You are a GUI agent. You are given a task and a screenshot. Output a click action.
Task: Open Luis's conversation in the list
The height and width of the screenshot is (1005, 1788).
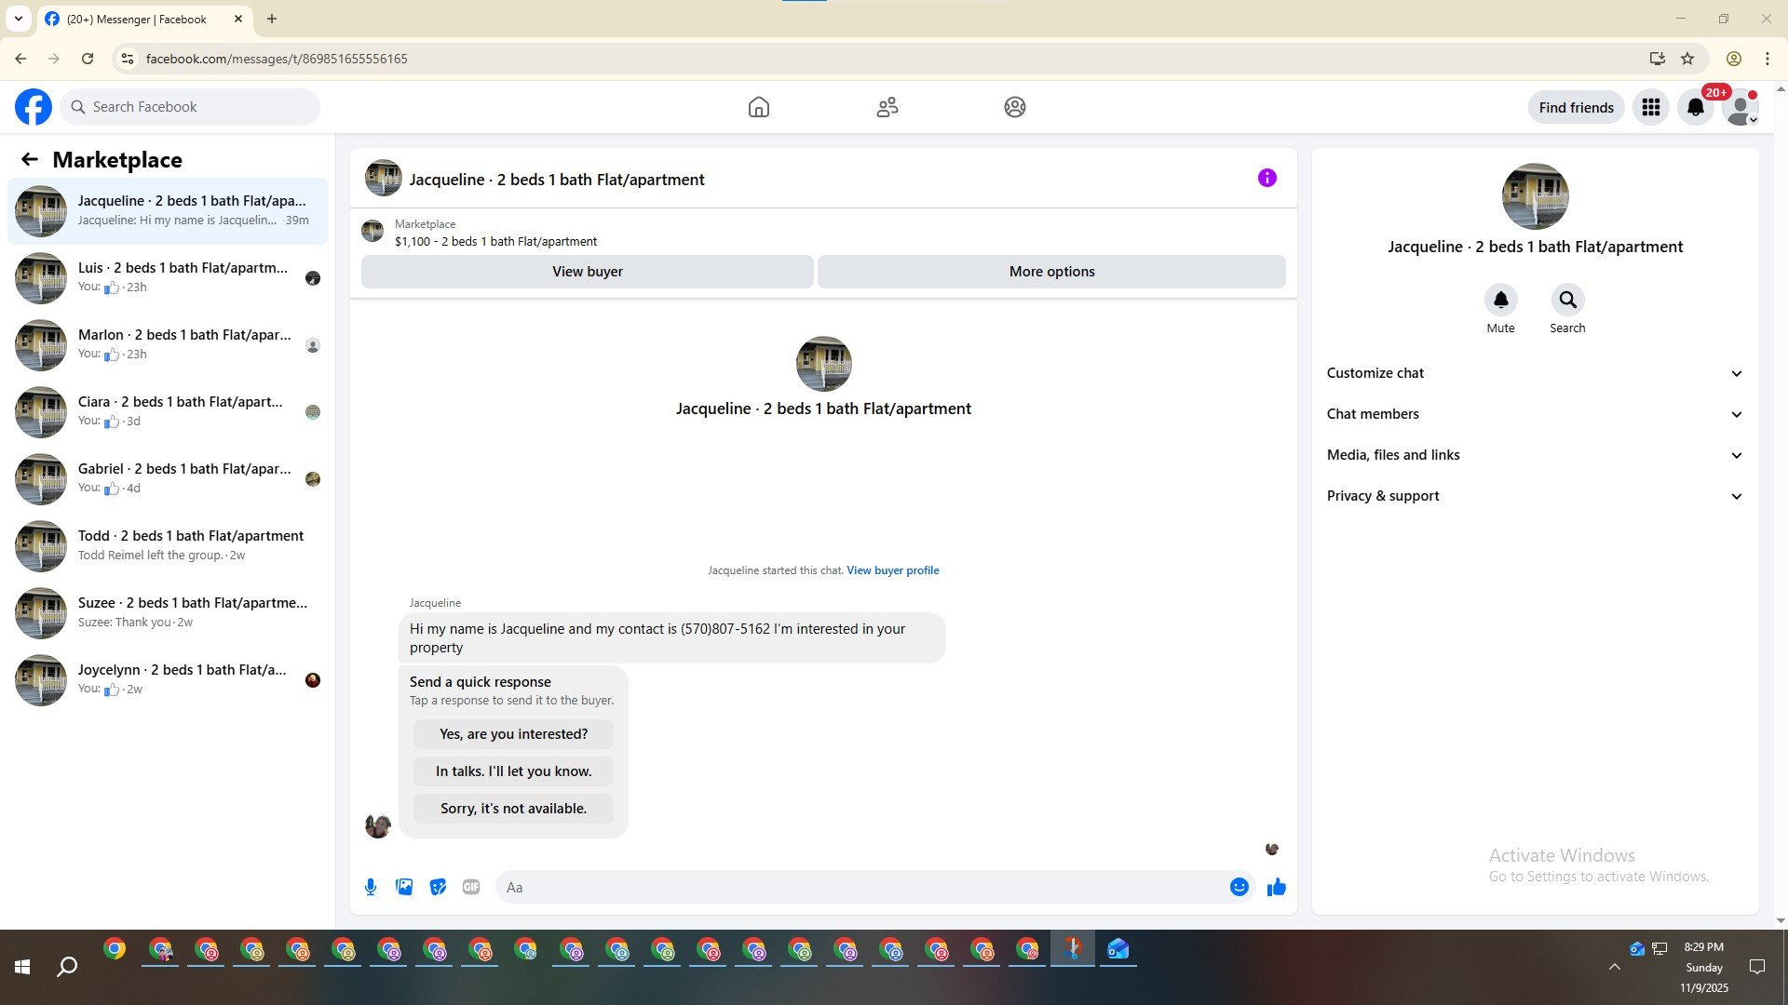(168, 278)
